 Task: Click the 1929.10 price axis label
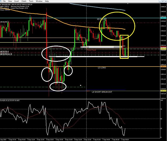[x=164, y=55]
